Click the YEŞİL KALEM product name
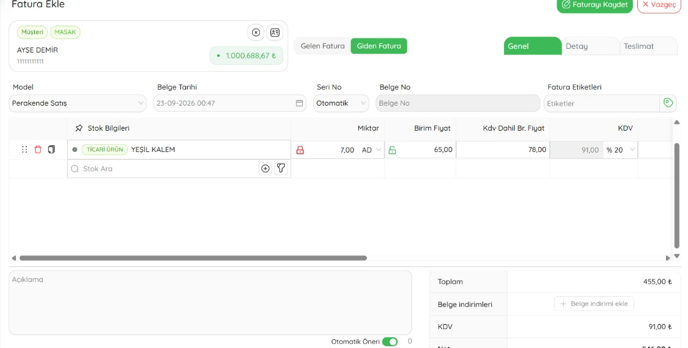This screenshot has height=348, width=688. 153,150
